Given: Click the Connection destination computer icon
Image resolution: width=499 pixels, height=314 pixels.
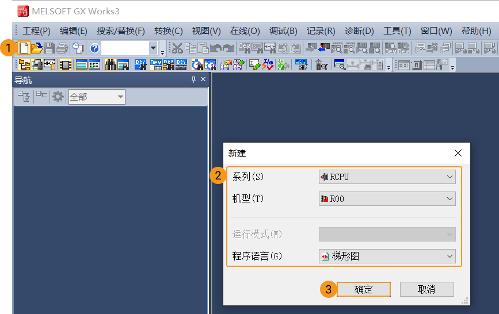Looking at the screenshot, I should tap(37, 65).
